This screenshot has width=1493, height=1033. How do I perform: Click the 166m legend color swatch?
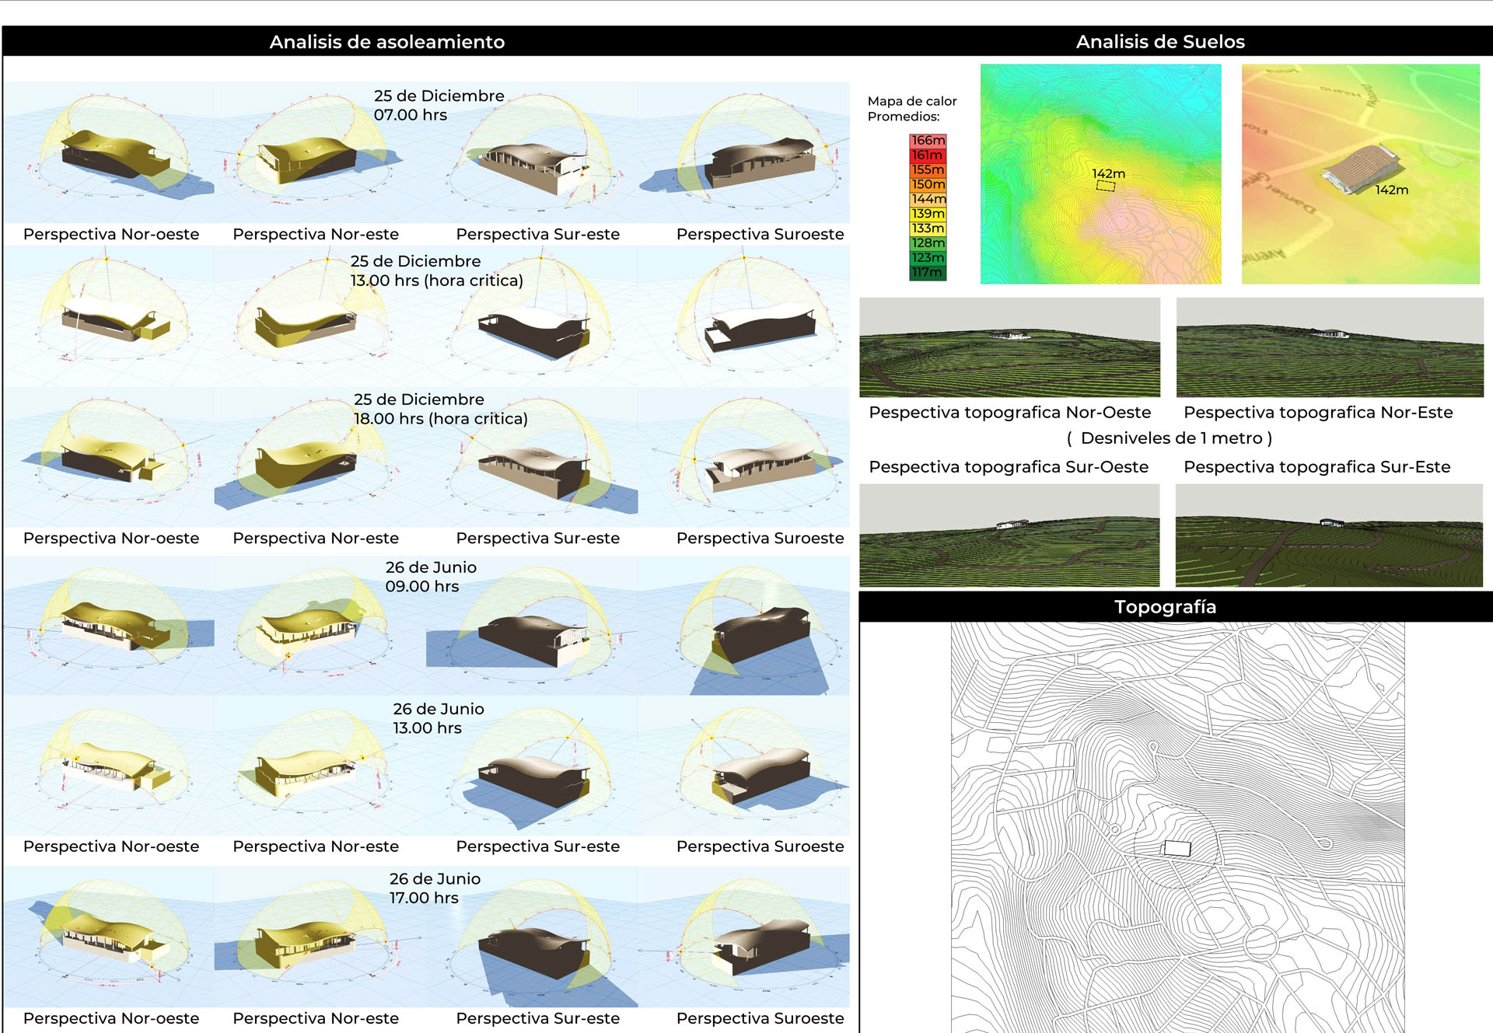(928, 141)
